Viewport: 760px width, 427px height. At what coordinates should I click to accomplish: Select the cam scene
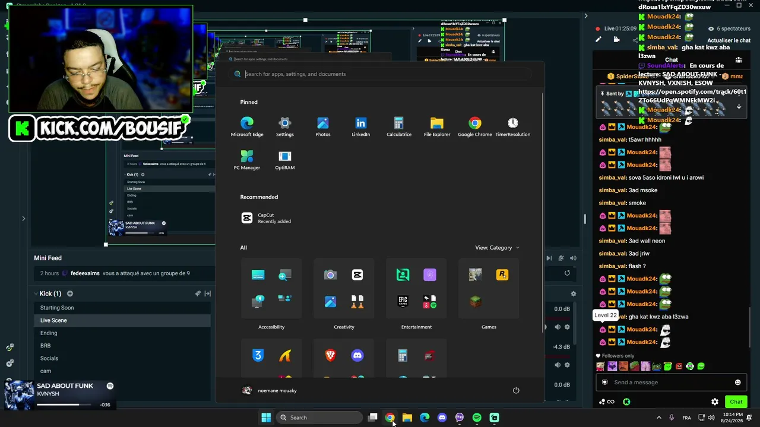(122, 371)
